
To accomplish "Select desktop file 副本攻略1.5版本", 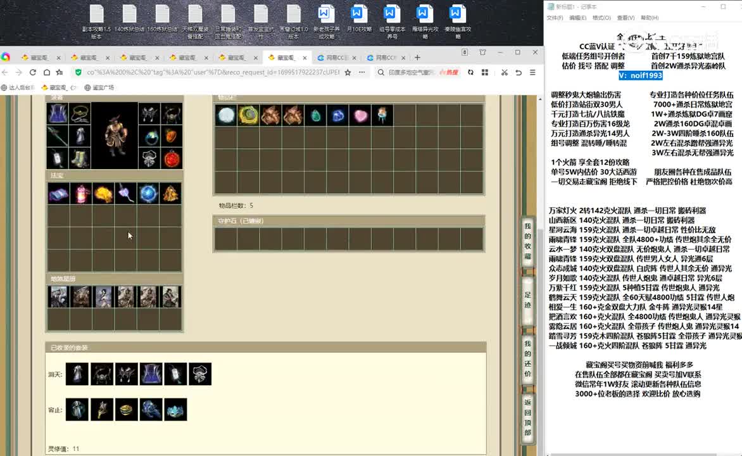I will tap(96, 22).
